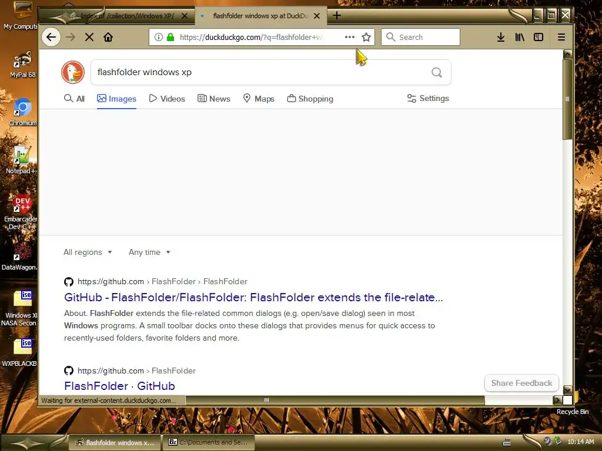Select the DataWagon desktop shortcut
This screenshot has width=602, height=451.
tap(20, 257)
